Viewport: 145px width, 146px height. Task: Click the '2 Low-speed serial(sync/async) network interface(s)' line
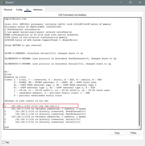(x=38, y=32)
